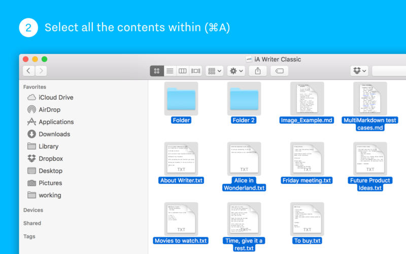406x254 pixels.
Task: Switch to list view
Action: pyautogui.click(x=170, y=71)
